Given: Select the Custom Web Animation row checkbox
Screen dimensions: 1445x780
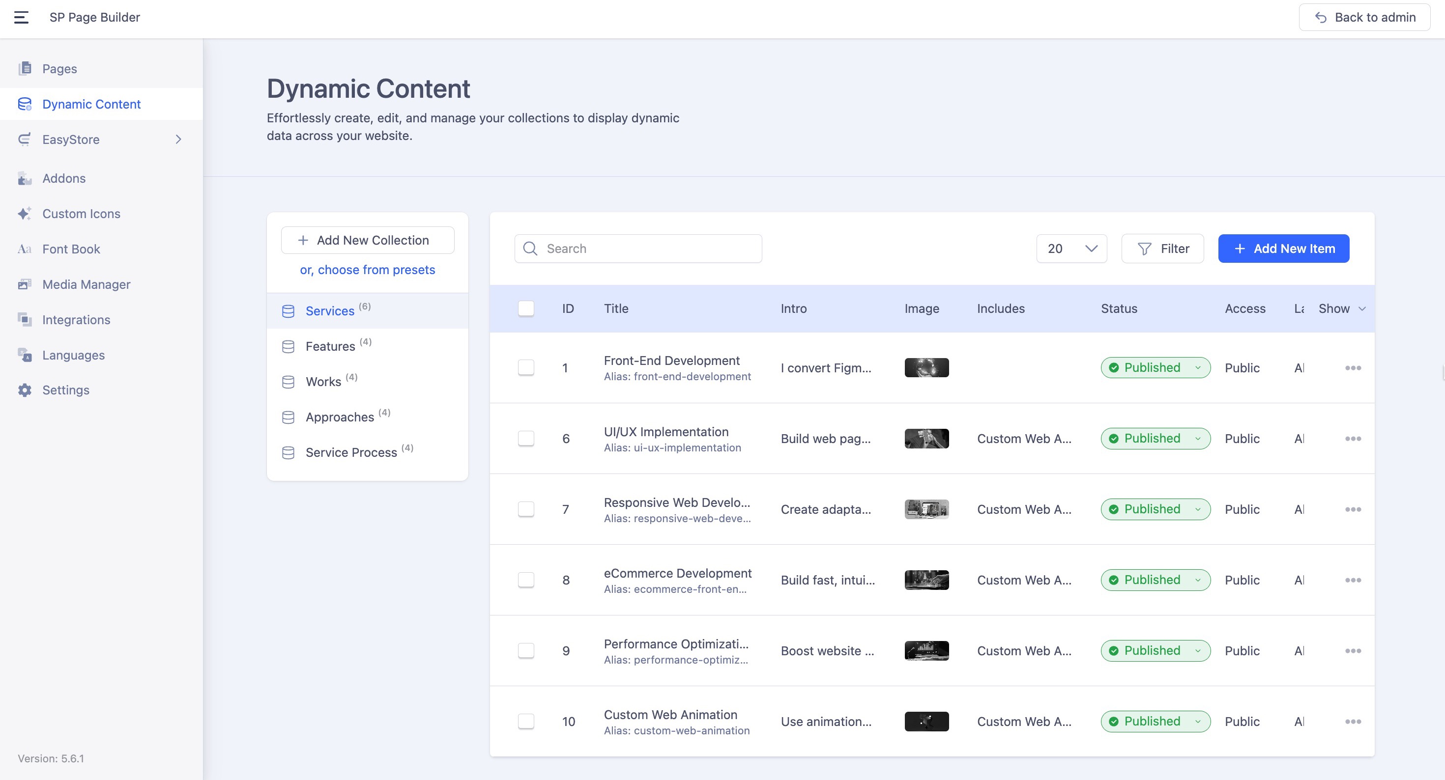Looking at the screenshot, I should tap(525, 721).
